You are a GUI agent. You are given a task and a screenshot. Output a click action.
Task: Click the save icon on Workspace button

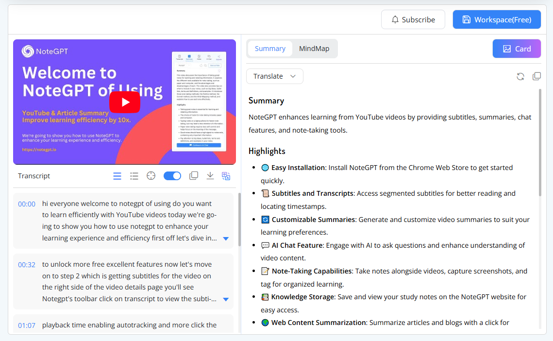pyautogui.click(x=466, y=19)
